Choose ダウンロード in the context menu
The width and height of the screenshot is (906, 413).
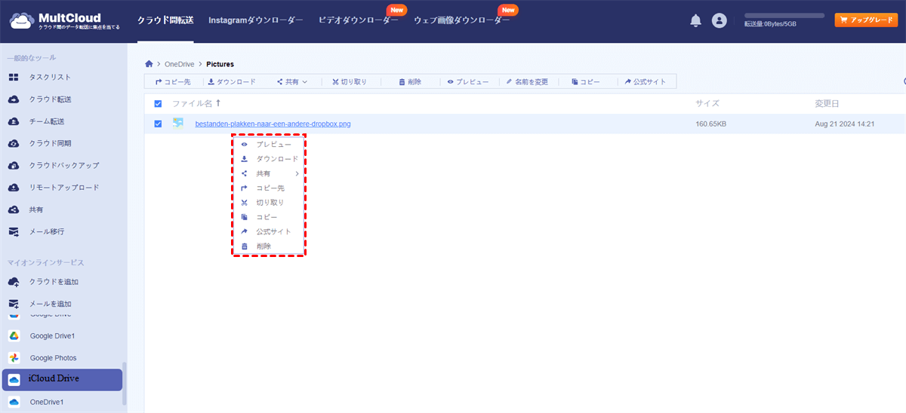click(x=269, y=159)
